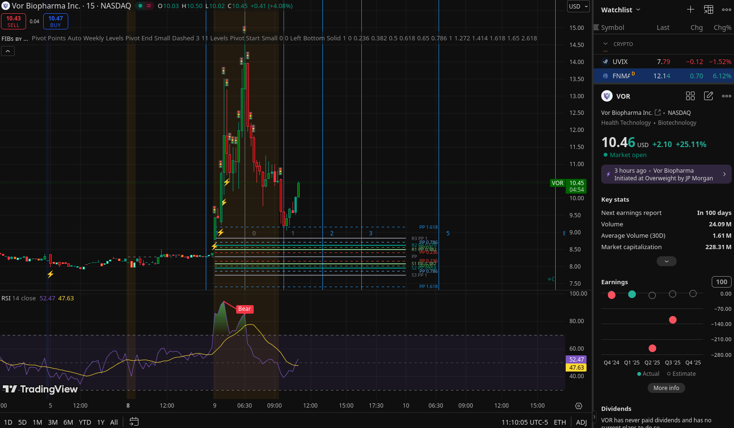Sort watchlist by Chg% column
This screenshot has width=734, height=428.
click(723, 28)
